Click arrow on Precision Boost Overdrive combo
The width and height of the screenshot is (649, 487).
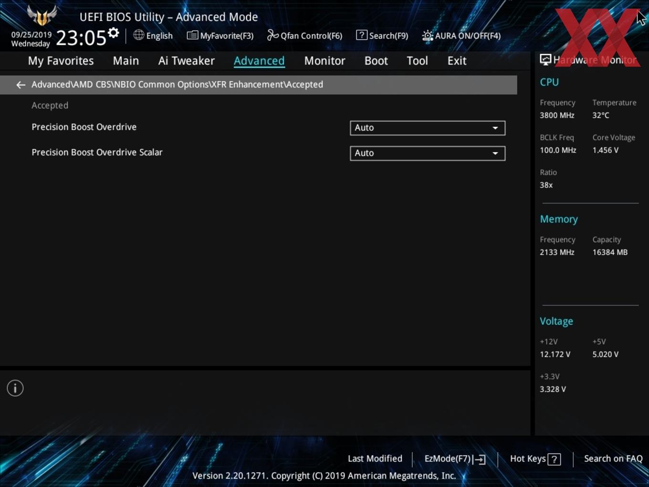click(495, 128)
